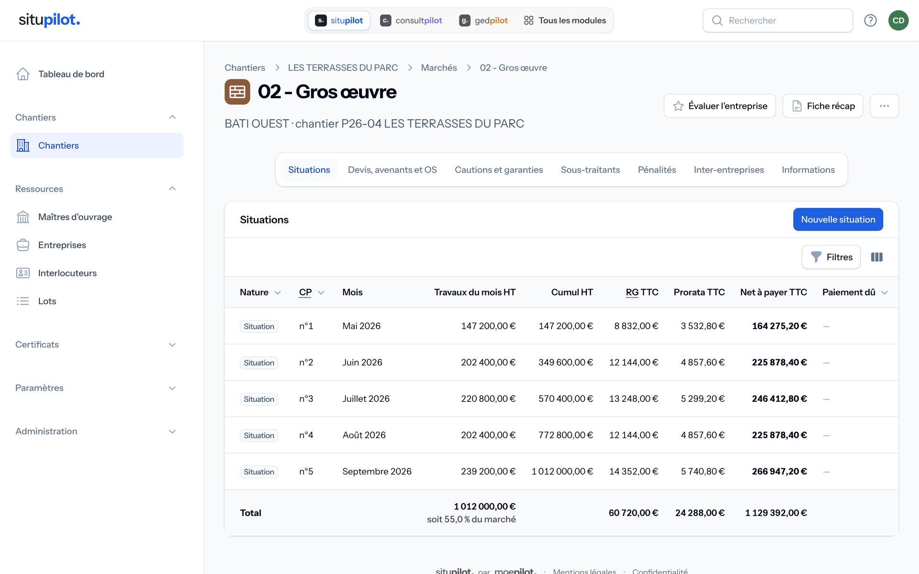Open situation n°3 Juillet 2026 row
The height and width of the screenshot is (574, 919).
[561, 399]
